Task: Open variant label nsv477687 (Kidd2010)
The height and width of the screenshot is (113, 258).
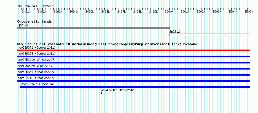Action: point(118,90)
